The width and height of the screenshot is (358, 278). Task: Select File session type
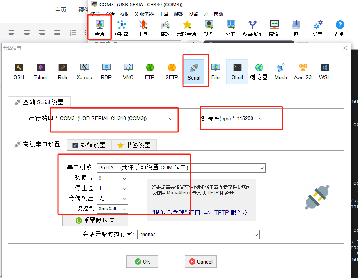point(215,72)
